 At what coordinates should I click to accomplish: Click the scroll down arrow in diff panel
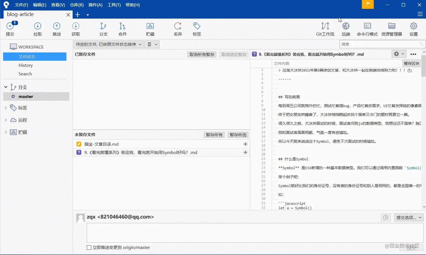424,207
